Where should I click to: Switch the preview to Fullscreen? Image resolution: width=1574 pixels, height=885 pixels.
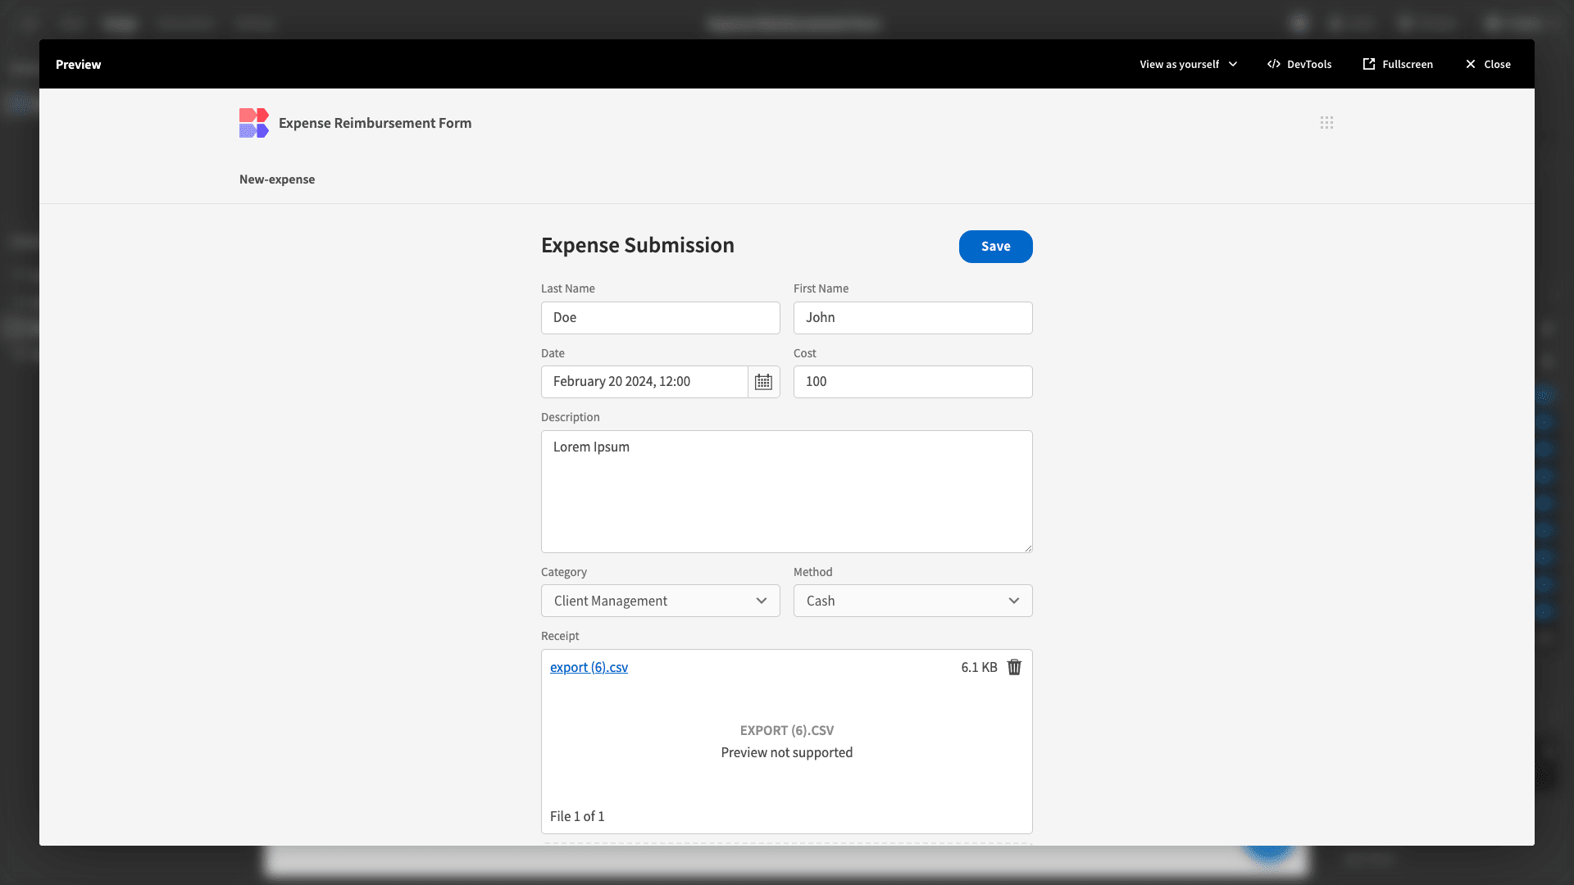(x=1398, y=64)
